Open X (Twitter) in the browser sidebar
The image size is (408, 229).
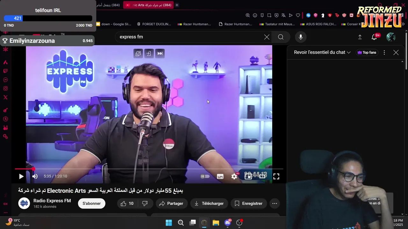(x=5, y=98)
